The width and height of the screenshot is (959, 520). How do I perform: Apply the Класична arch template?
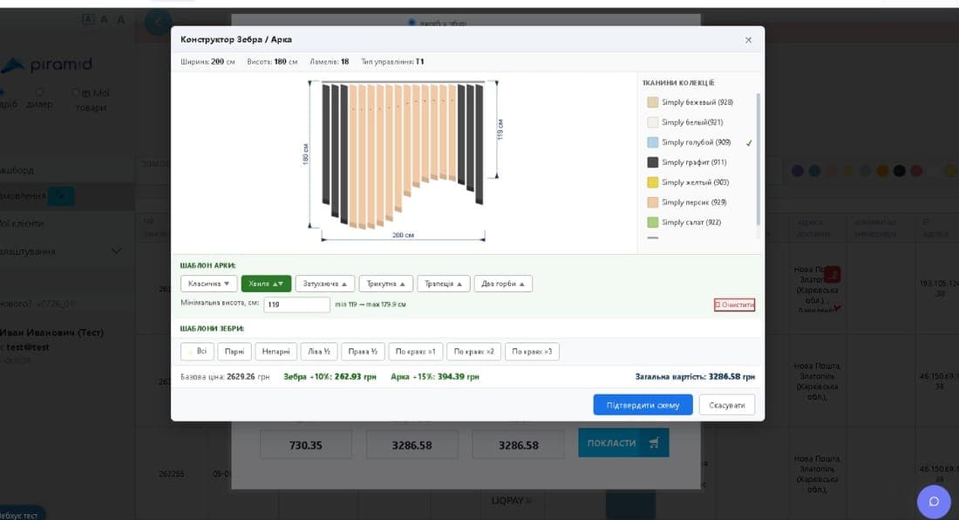click(x=208, y=284)
